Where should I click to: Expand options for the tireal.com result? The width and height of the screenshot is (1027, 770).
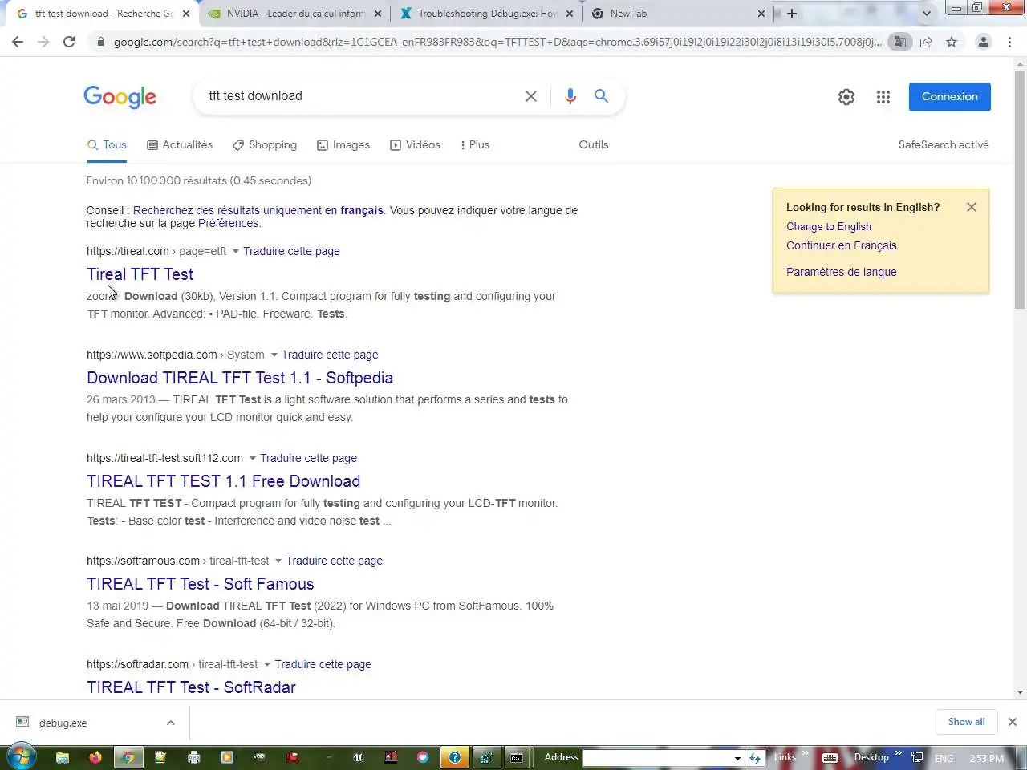click(235, 252)
